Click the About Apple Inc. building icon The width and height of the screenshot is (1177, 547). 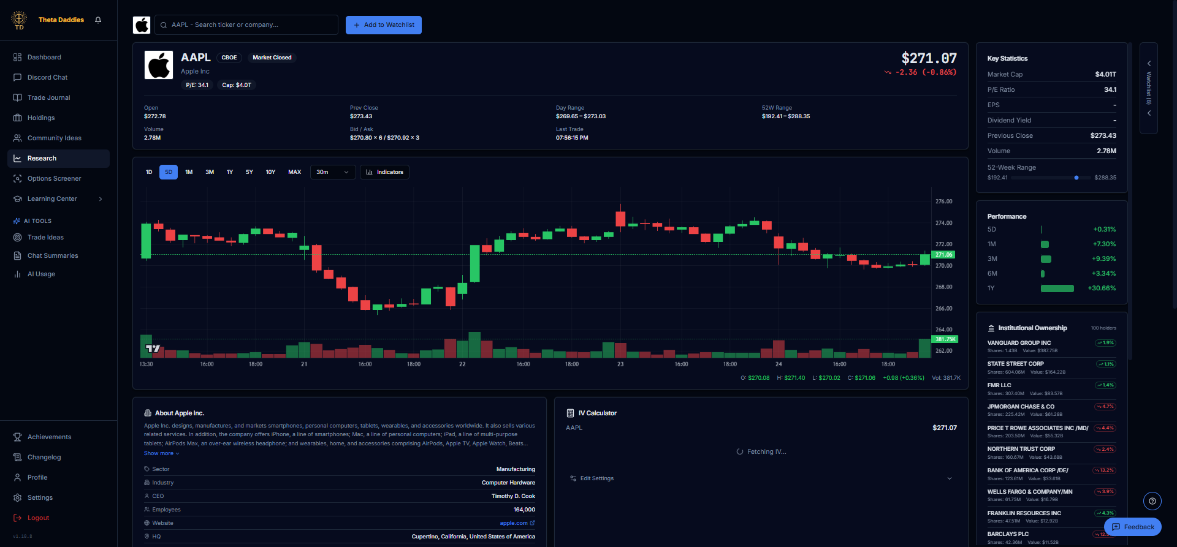tap(148, 413)
